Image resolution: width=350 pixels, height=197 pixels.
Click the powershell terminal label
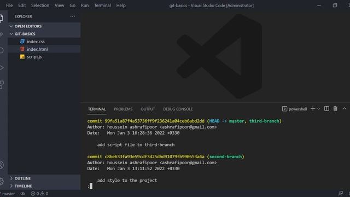pyautogui.click(x=297, y=109)
